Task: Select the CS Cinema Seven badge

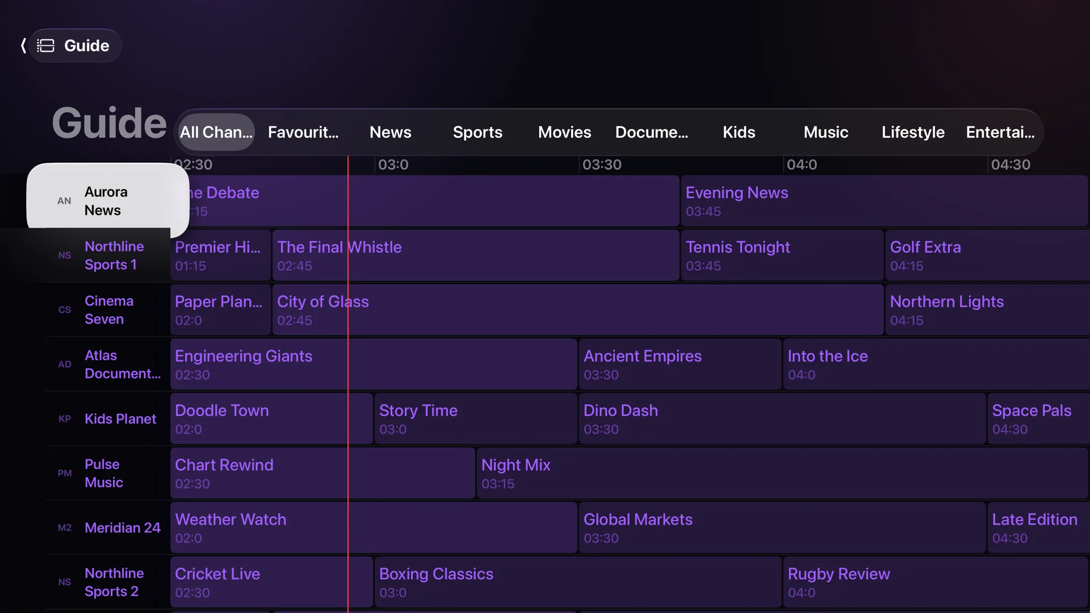Action: point(65,310)
